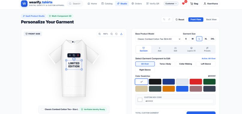Switch to Front View
The image size is (242, 114).
tap(196, 19)
